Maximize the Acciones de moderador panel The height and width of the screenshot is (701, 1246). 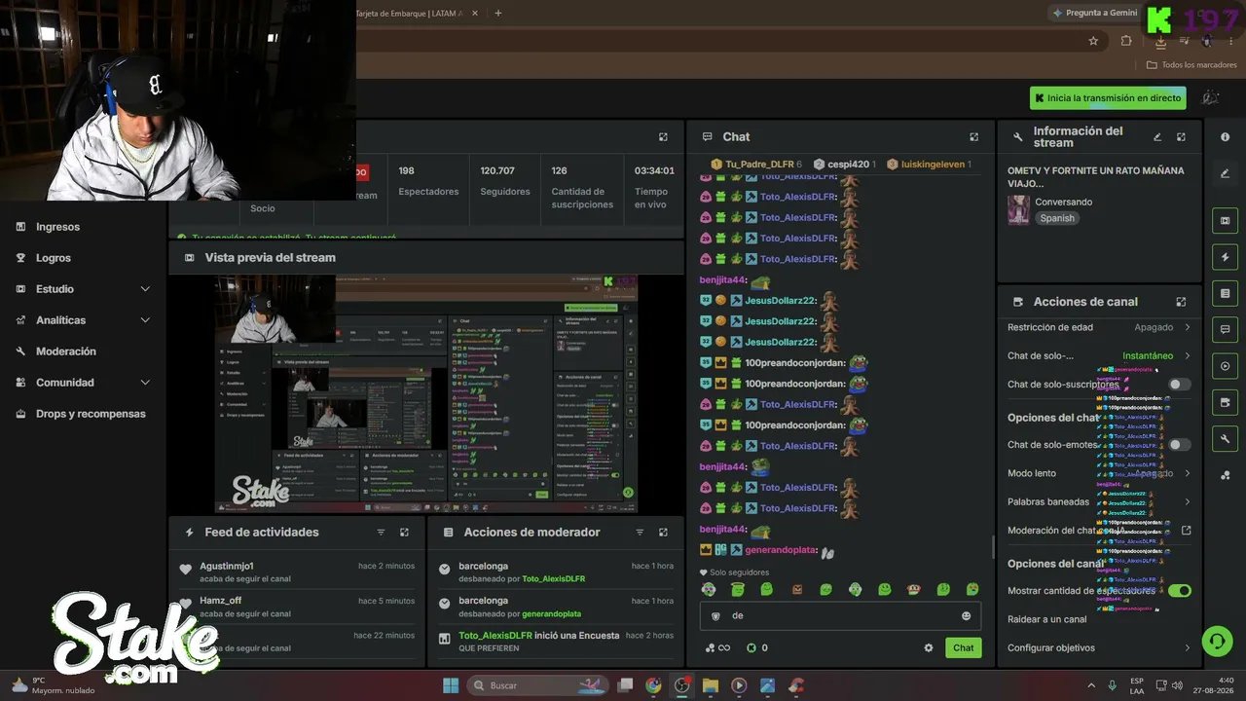pos(663,533)
